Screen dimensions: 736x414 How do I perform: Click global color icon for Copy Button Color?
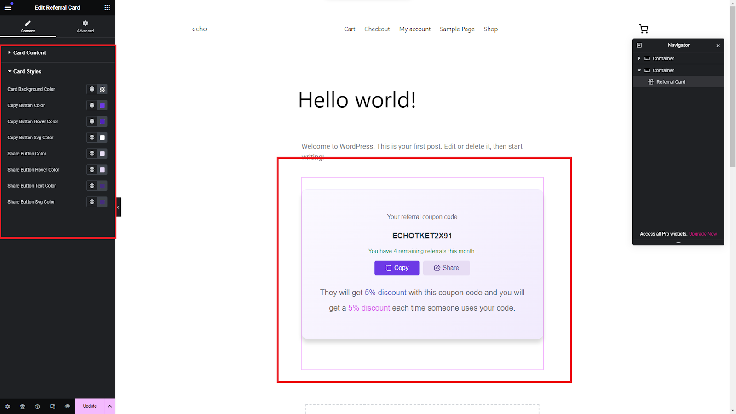pos(92,105)
